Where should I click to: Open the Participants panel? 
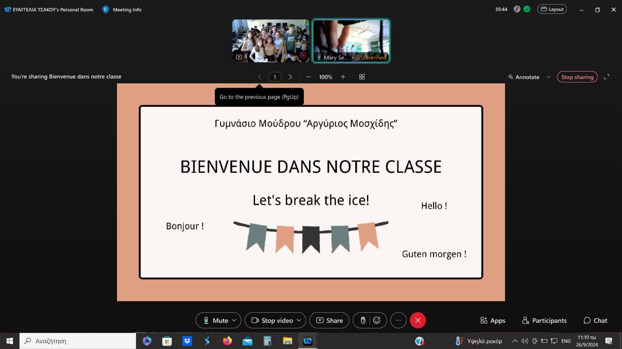coord(544,320)
